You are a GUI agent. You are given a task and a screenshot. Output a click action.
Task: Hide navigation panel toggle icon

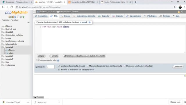[x=34, y=12]
